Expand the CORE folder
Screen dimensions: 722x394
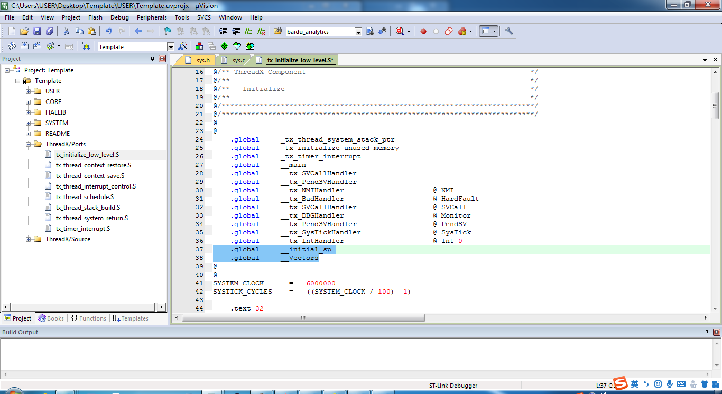tap(29, 102)
